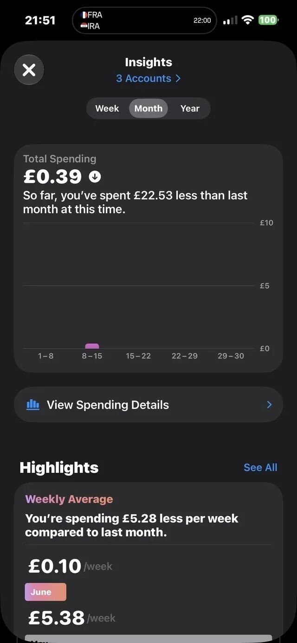Image resolution: width=297 pixels, height=643 pixels.
Task: Tap the Wi-Fi status icon
Action: [x=248, y=20]
